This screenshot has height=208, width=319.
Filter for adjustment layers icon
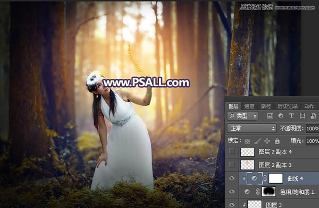click(281, 116)
